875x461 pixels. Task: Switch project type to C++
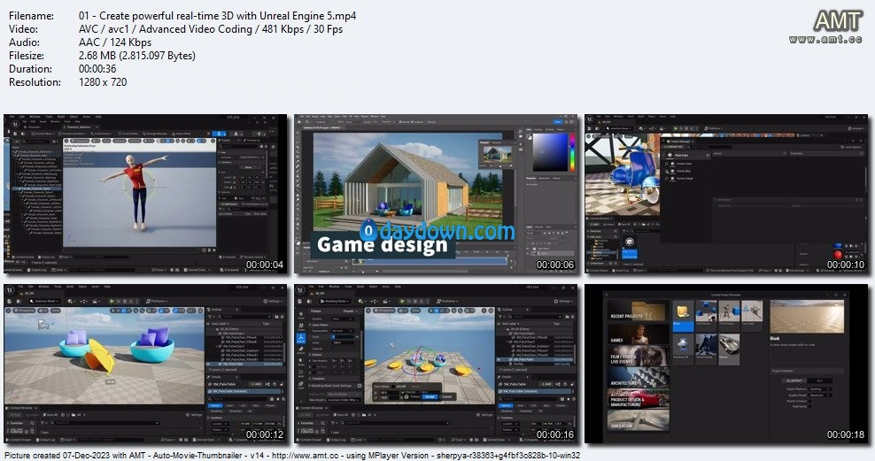pyautogui.click(x=819, y=380)
